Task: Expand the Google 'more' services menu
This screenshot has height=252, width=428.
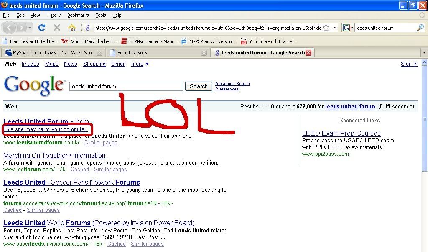Action: 140,64
